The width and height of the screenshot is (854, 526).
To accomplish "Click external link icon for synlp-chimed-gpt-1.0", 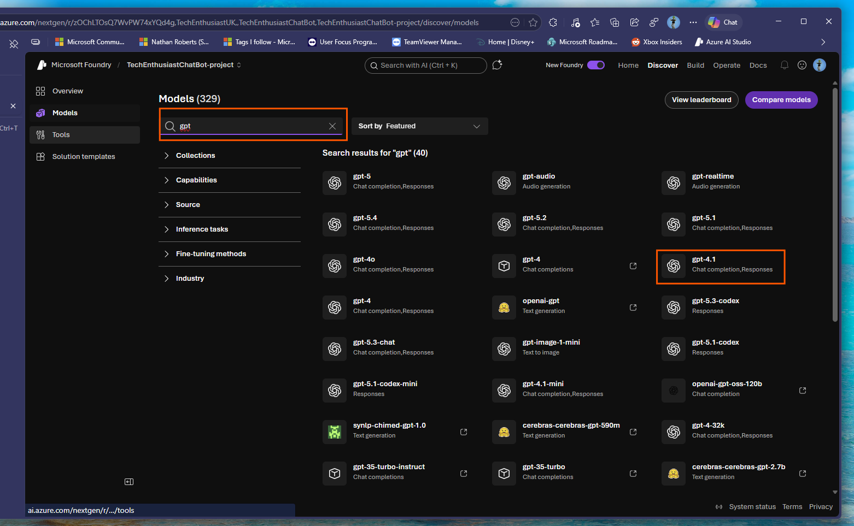I will coord(464,432).
